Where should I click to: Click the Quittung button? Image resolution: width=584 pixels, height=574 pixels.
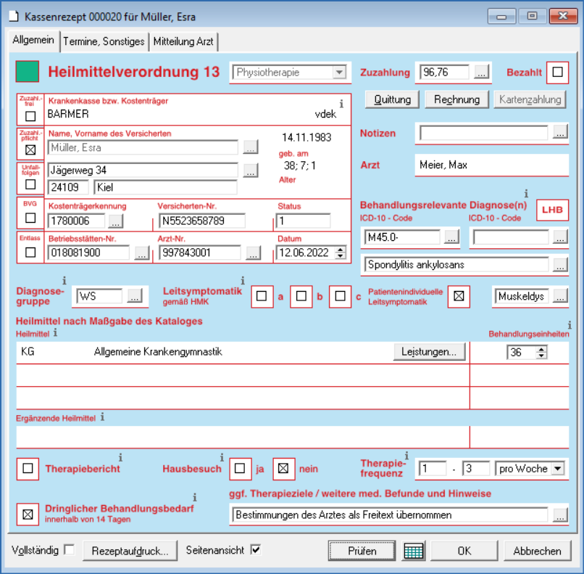[392, 99]
